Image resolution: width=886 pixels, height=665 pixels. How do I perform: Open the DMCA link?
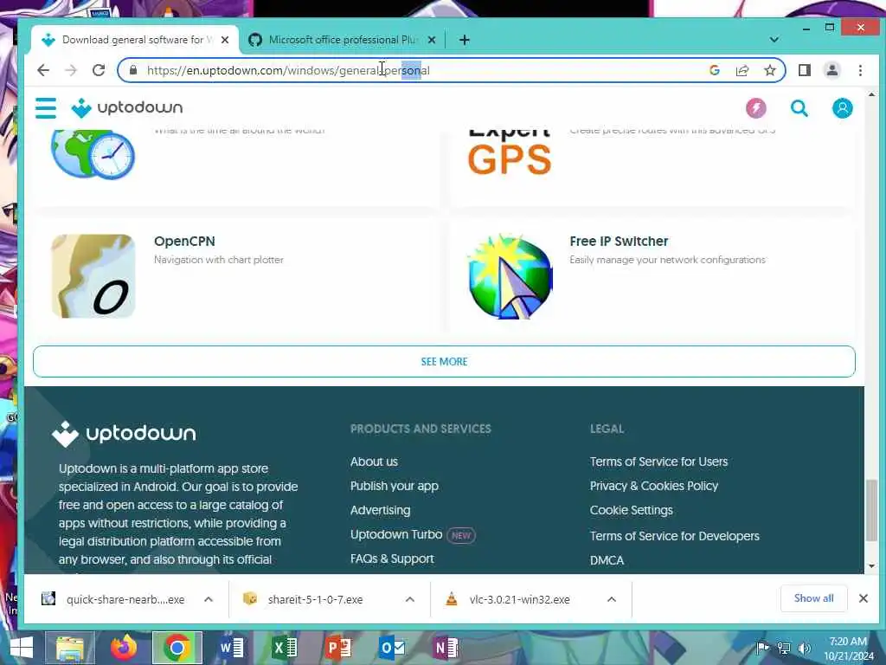(607, 560)
